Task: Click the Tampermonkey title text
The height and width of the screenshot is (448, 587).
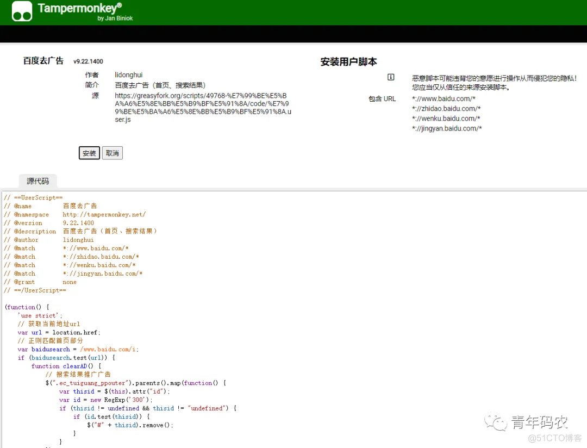Action: point(80,8)
